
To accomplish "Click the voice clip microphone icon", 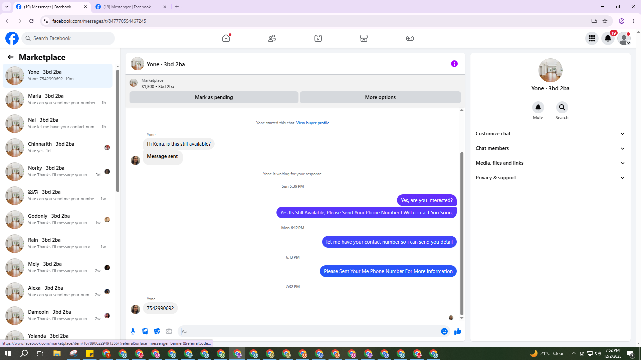I will 133,331.
